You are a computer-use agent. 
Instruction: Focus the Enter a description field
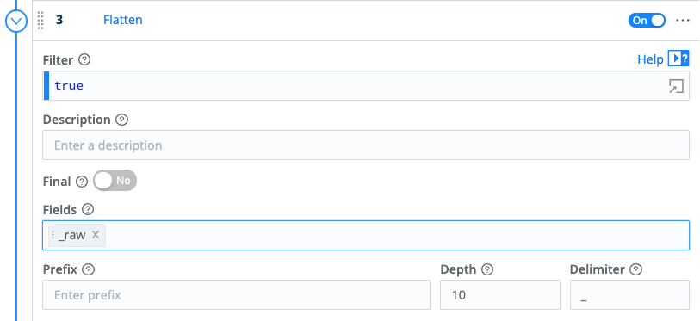366,145
